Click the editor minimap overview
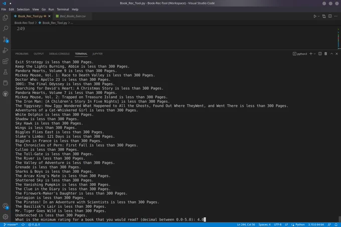This screenshot has height=227, width=341. point(338,38)
